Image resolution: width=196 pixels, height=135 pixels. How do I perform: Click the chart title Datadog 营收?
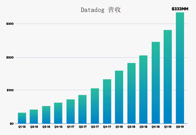click(x=101, y=10)
